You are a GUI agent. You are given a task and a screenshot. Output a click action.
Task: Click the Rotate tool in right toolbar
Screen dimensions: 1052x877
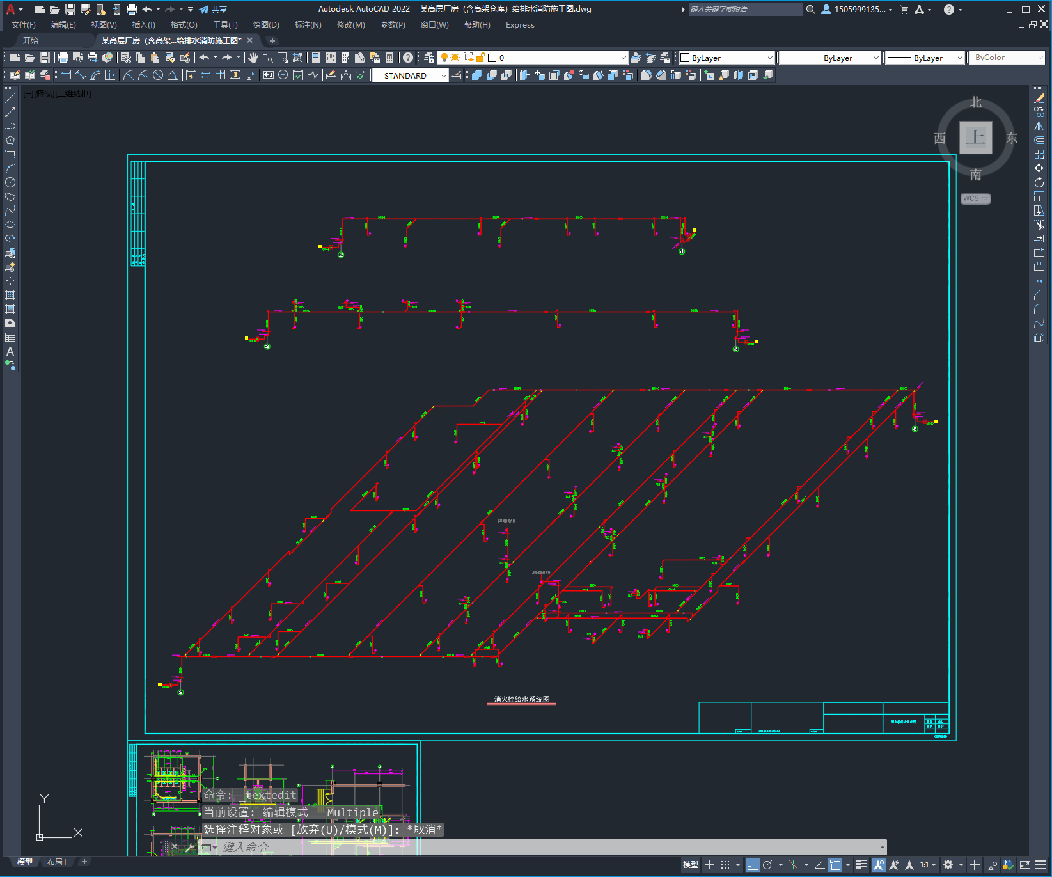(x=1039, y=182)
